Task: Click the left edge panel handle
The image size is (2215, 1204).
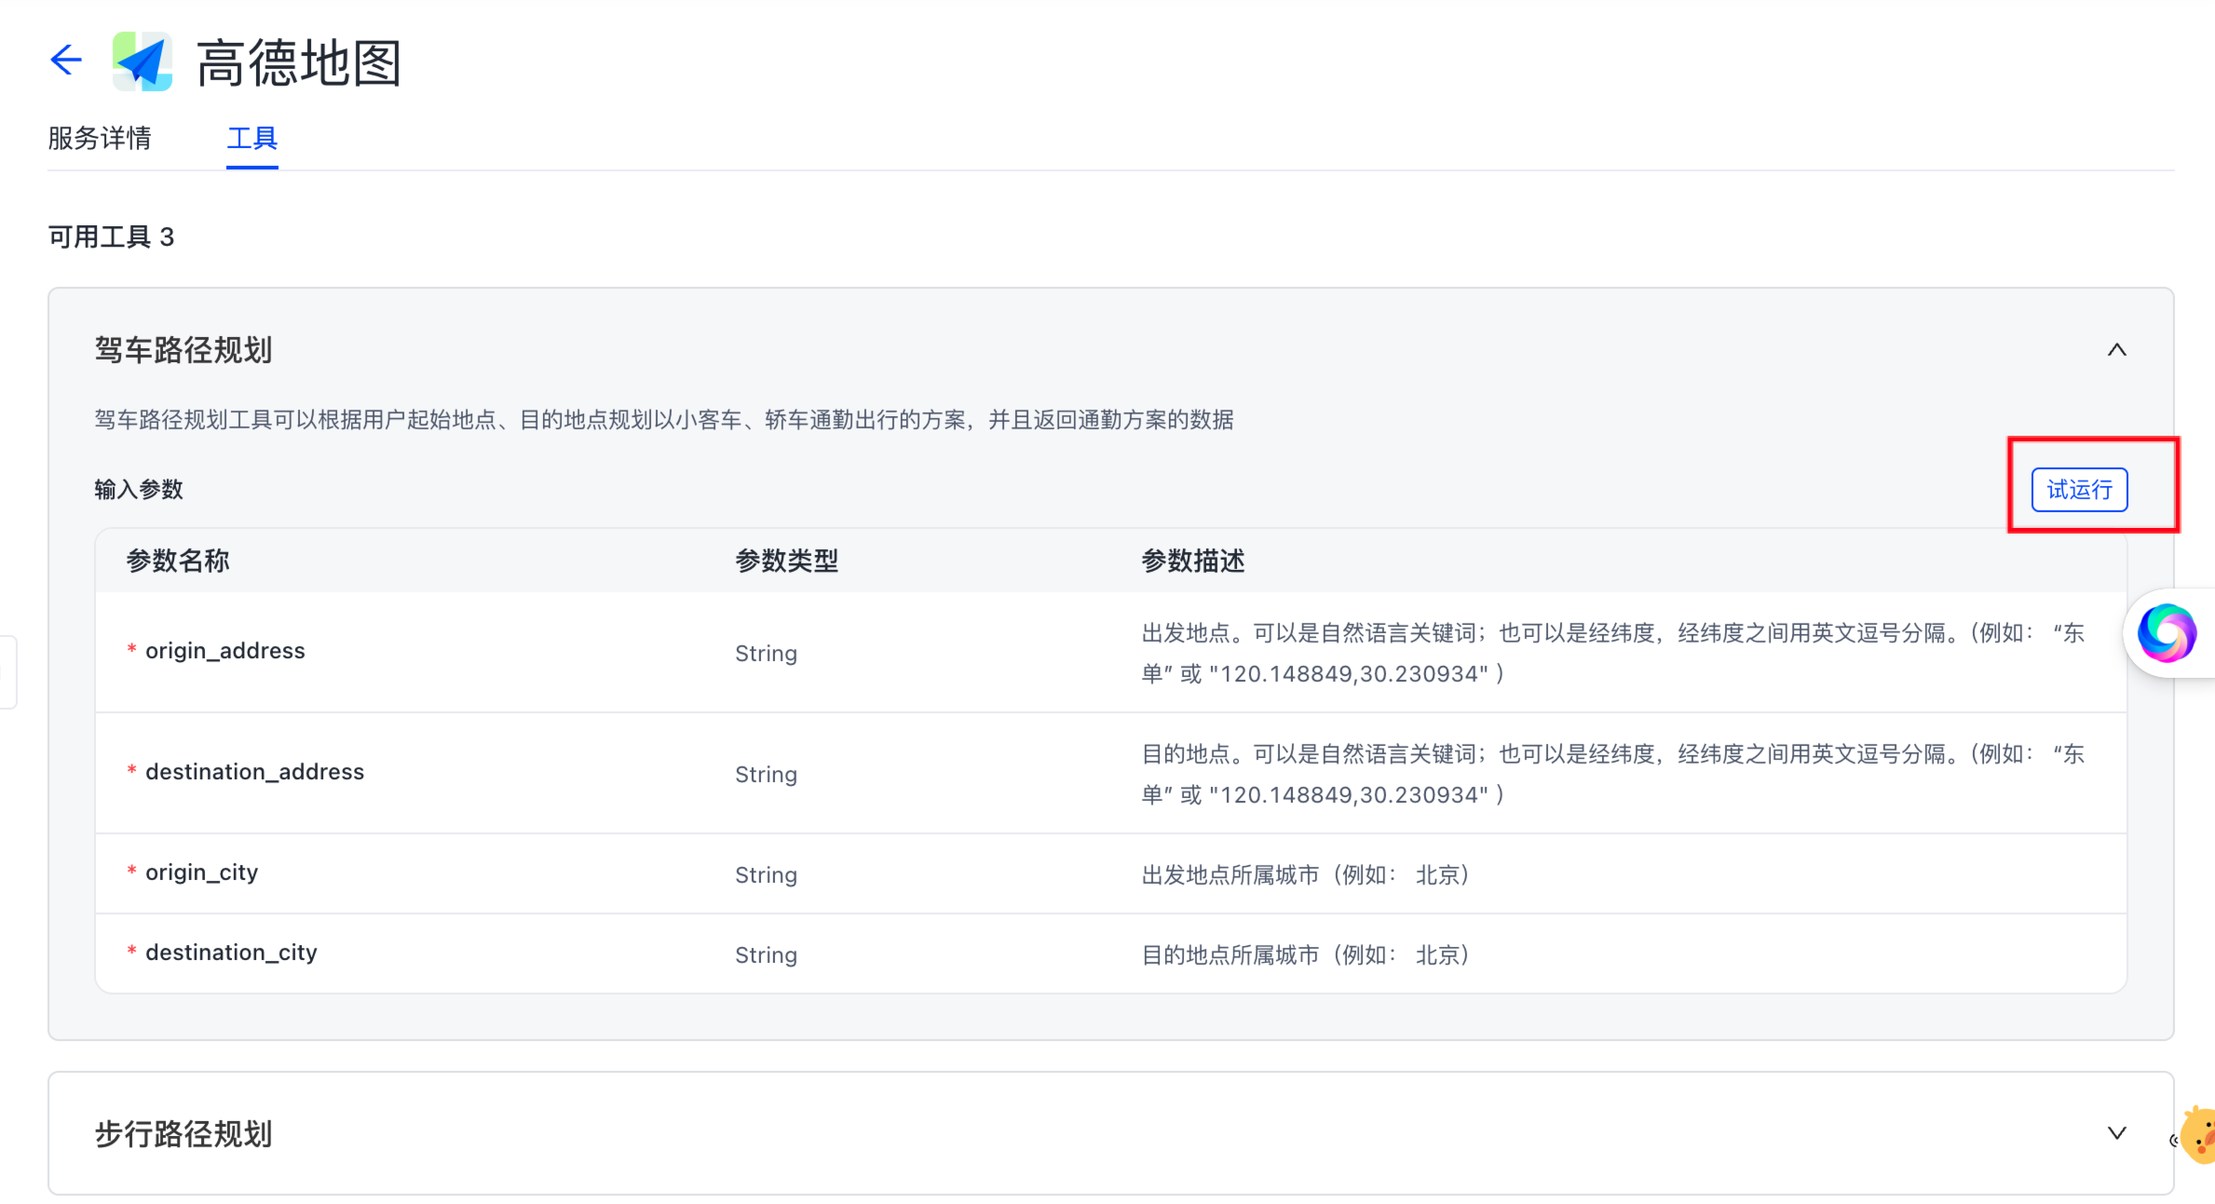Action: point(7,671)
